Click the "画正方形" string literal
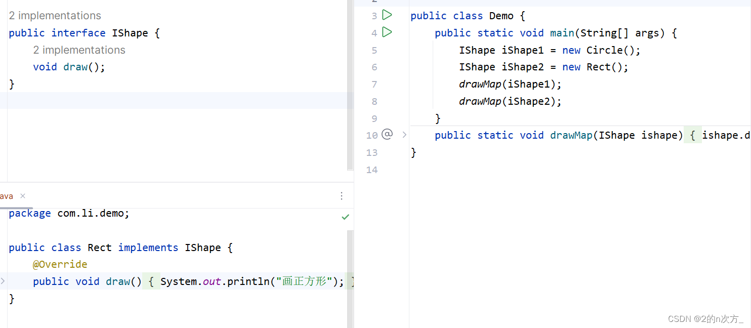 coord(304,281)
